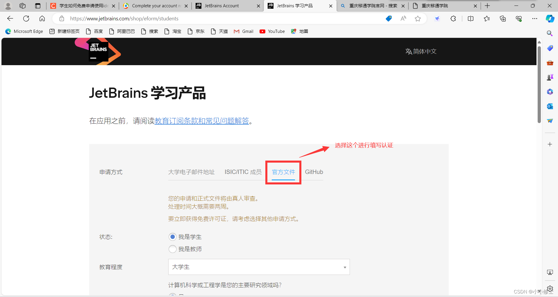This screenshot has width=558, height=297.
Task: Open sidebar Games chess icon
Action: (x=550, y=77)
